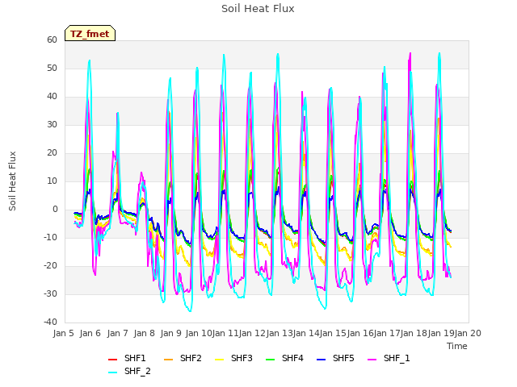Hide the SHF5 series via legend
Viewport: 517px width, 387px height.
click(x=343, y=358)
